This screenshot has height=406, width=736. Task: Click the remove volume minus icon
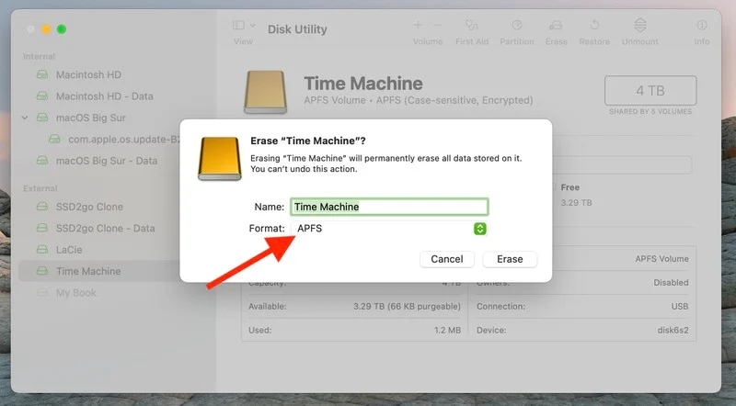(437, 25)
